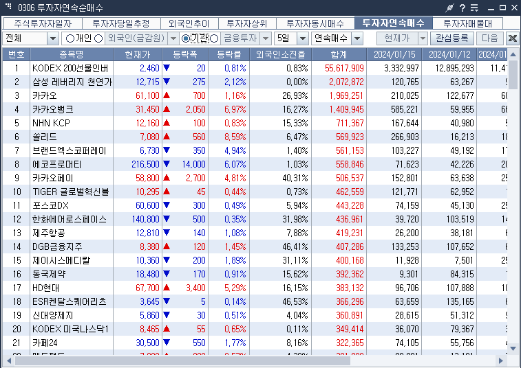Select the 외국인(금감원) radio button
This screenshot has height=368, width=521.
coord(98,38)
